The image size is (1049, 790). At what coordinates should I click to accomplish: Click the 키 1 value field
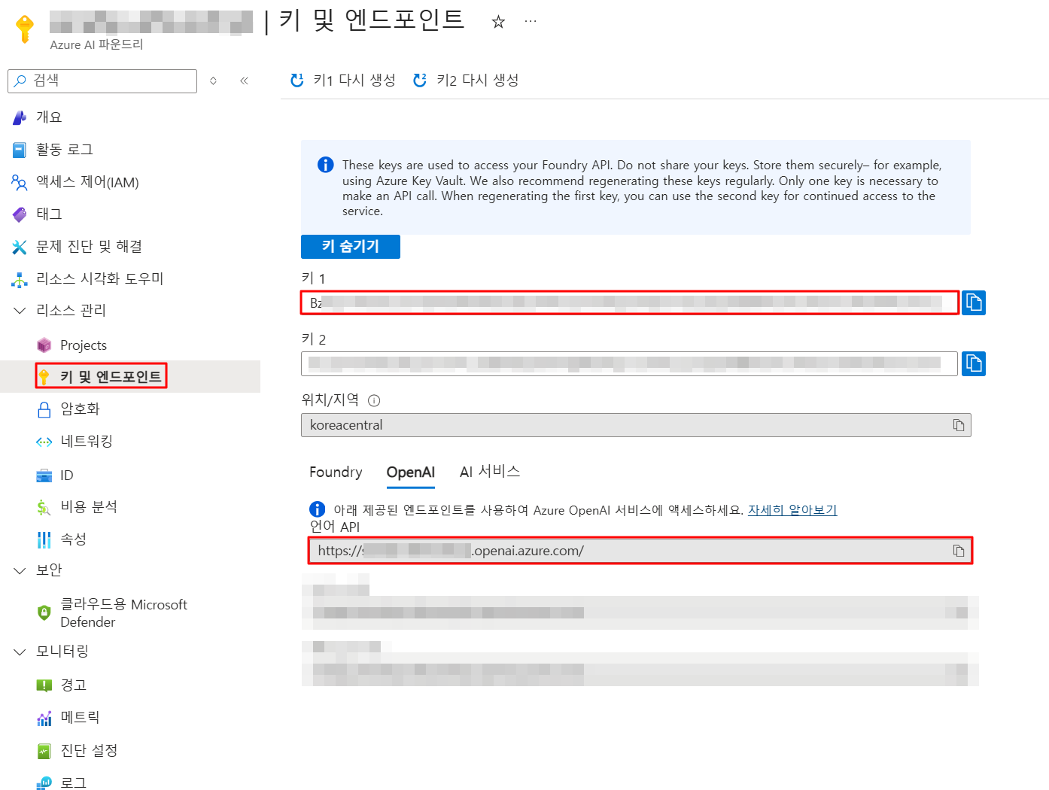click(x=629, y=302)
